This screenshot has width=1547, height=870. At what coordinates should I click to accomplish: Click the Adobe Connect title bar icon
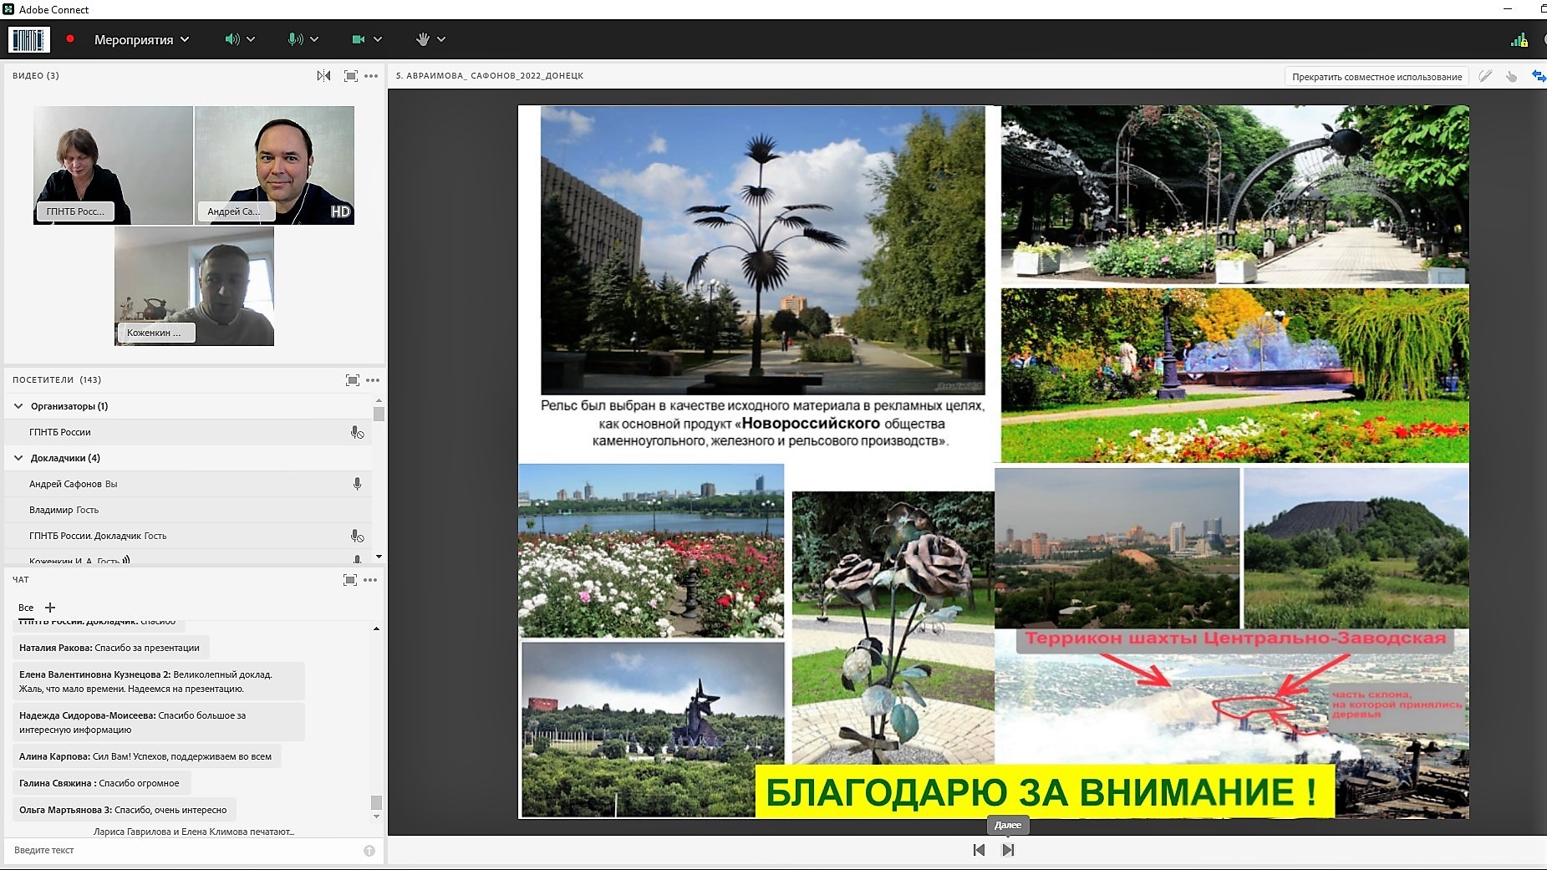8,9
